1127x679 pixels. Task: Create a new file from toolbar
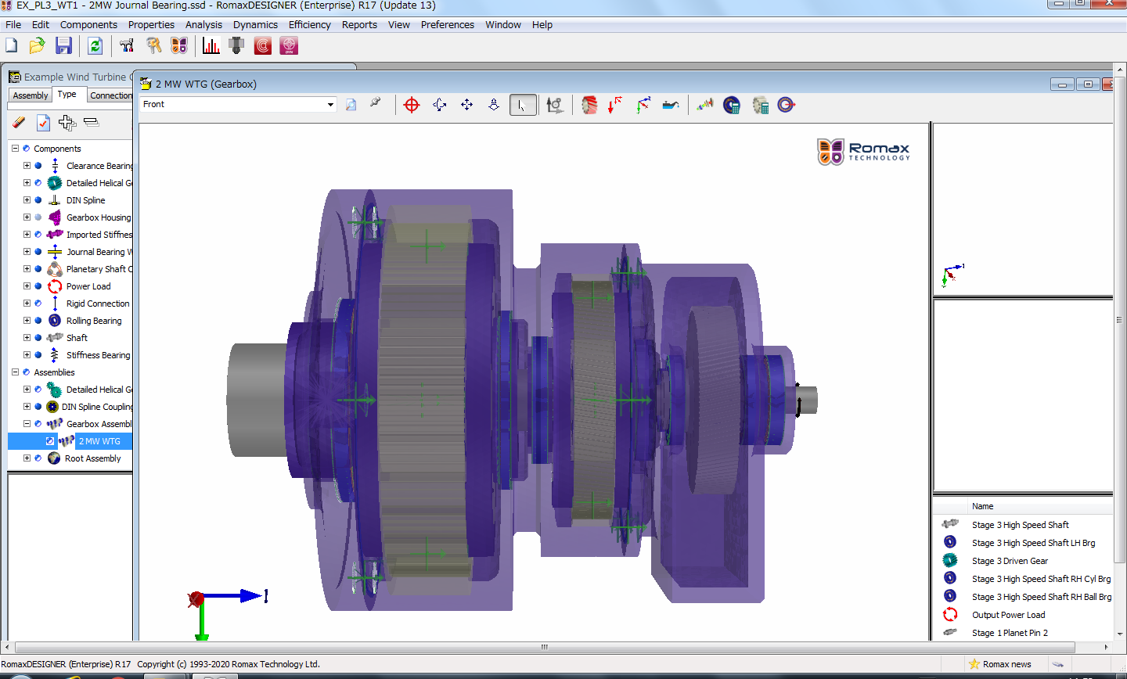[x=12, y=46]
